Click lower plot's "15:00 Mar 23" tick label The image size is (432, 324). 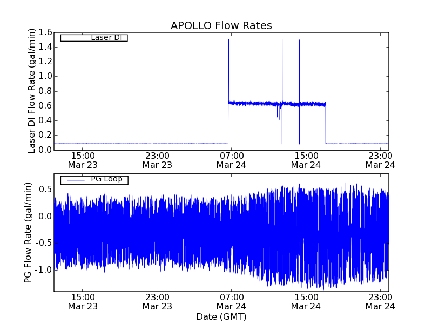(83, 302)
